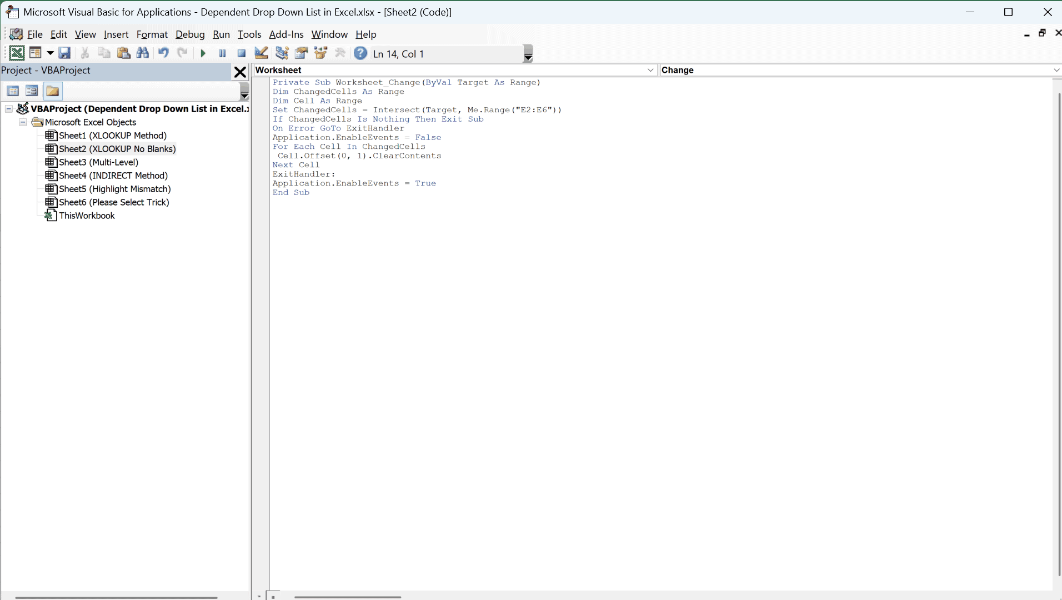Click the Copy toolbar icon
Screen dimensions: 1062x600
[x=104, y=53]
